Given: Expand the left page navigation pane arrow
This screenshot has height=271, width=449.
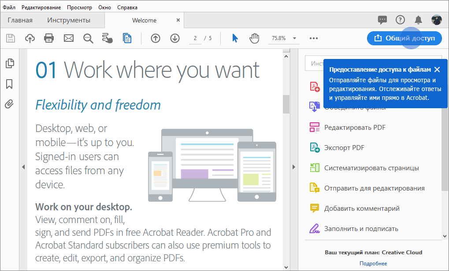Looking at the screenshot, I should click(23, 167).
